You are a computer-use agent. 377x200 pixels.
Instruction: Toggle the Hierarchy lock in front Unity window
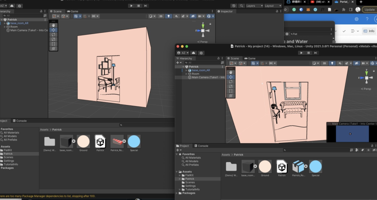(218, 59)
